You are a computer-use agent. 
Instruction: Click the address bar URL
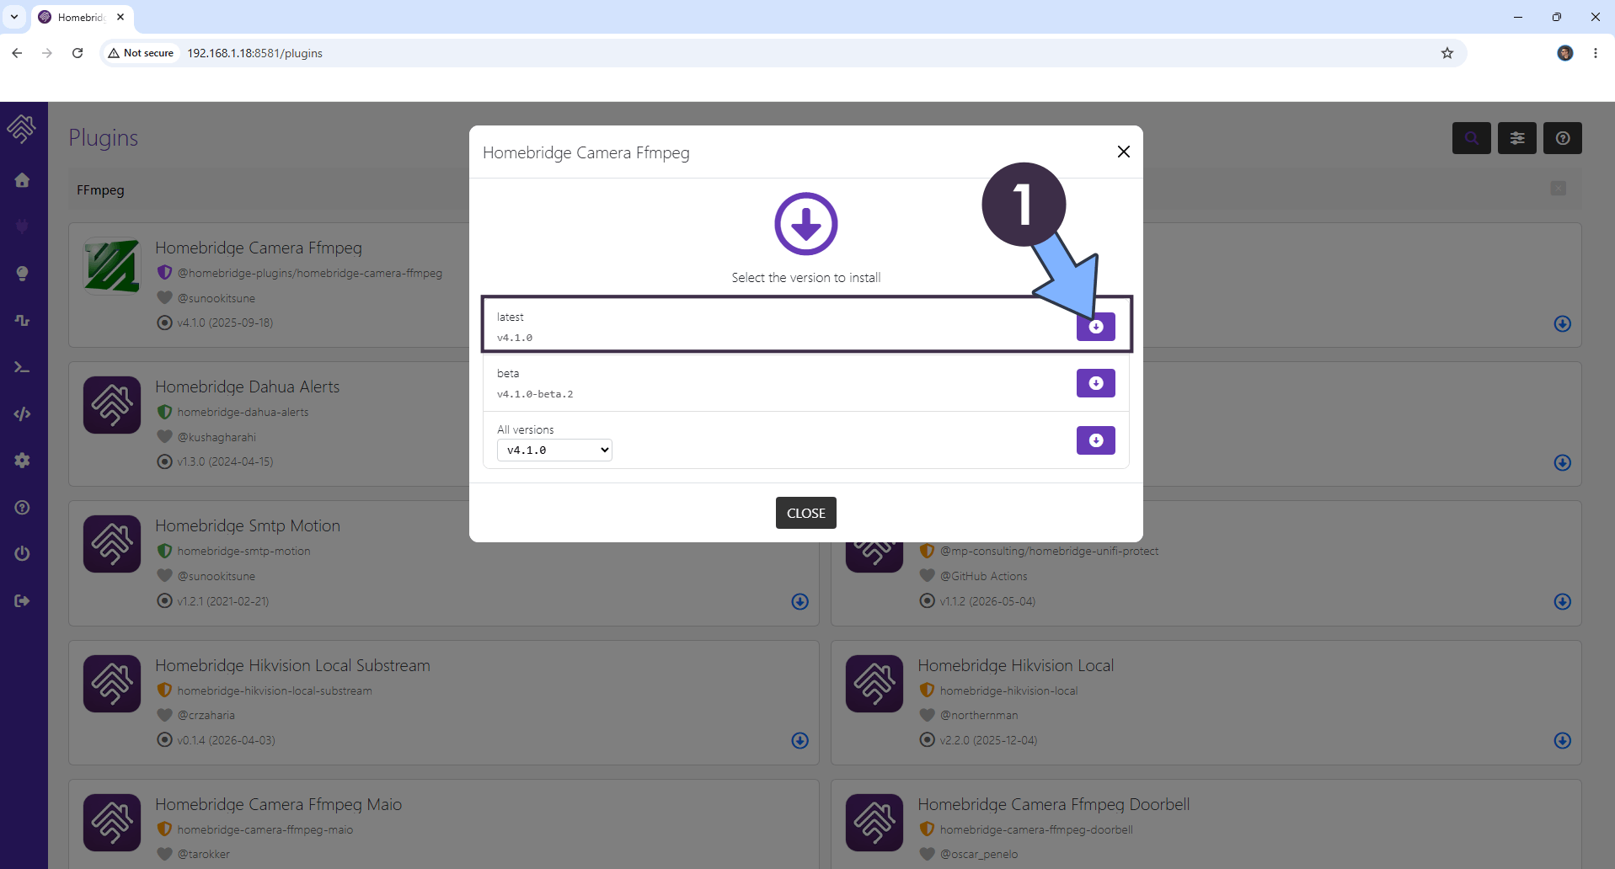click(x=254, y=53)
